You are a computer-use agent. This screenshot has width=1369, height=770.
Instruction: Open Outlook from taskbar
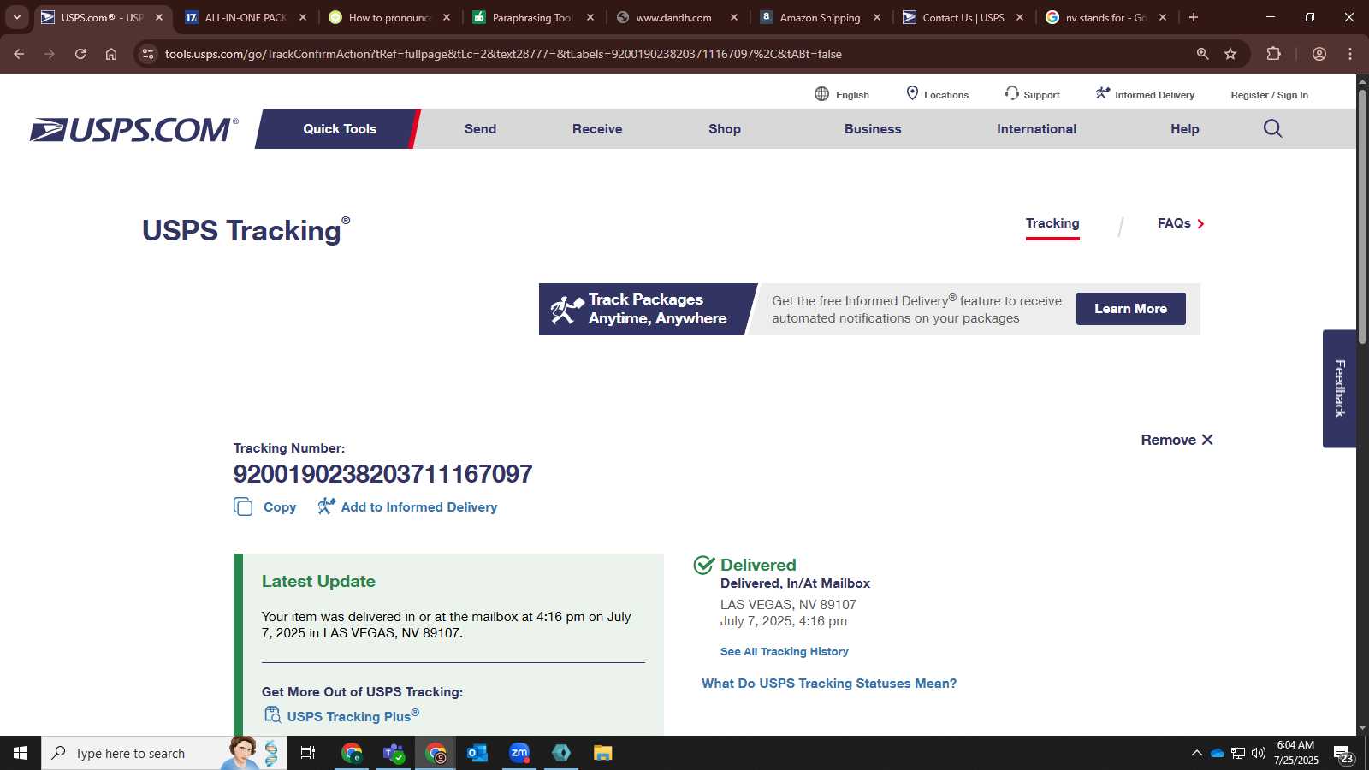click(x=477, y=753)
